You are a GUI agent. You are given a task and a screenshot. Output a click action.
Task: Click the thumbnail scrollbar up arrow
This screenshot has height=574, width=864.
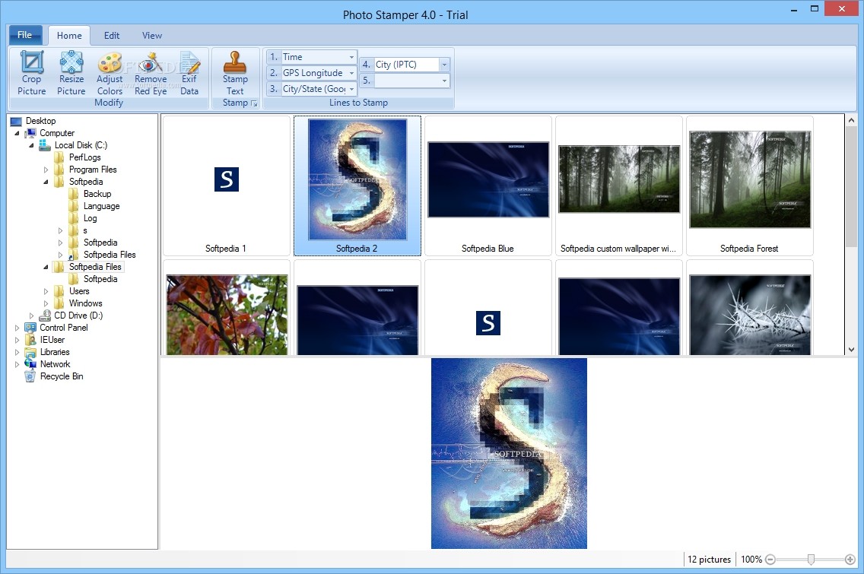coord(851,120)
